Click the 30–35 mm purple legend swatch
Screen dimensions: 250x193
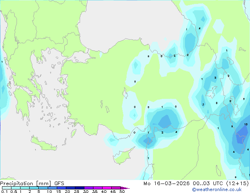click(x=88, y=188)
